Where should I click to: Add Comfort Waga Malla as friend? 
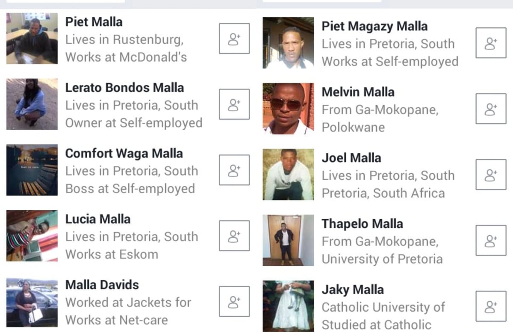tap(234, 170)
